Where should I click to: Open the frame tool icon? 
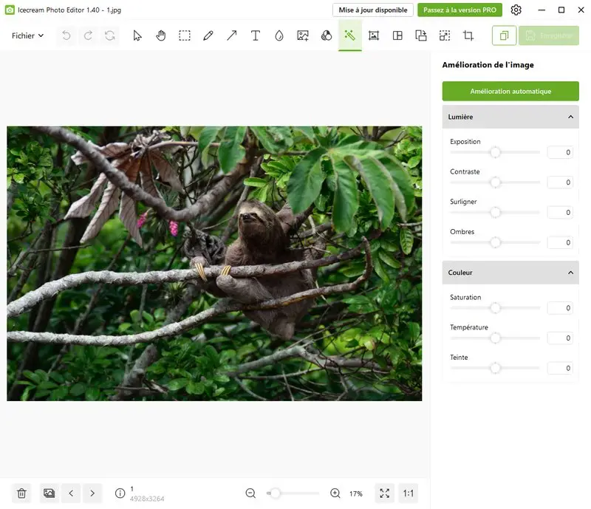click(374, 35)
